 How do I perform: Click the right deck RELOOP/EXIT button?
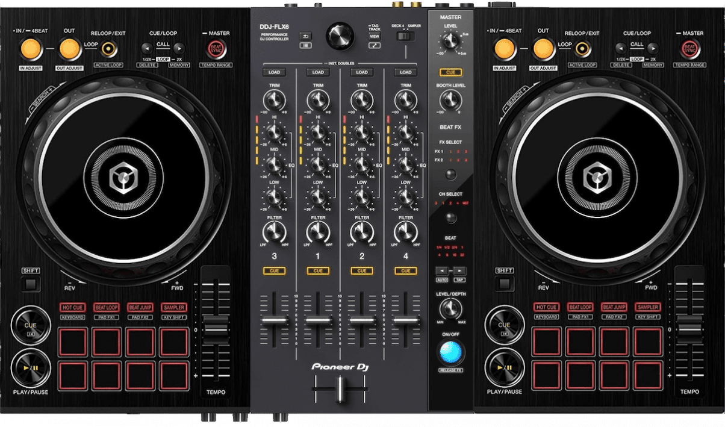pos(582,48)
